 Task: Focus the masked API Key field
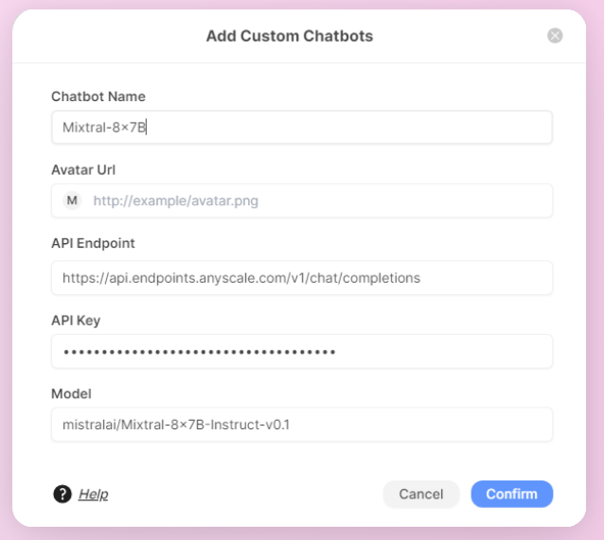(301, 351)
